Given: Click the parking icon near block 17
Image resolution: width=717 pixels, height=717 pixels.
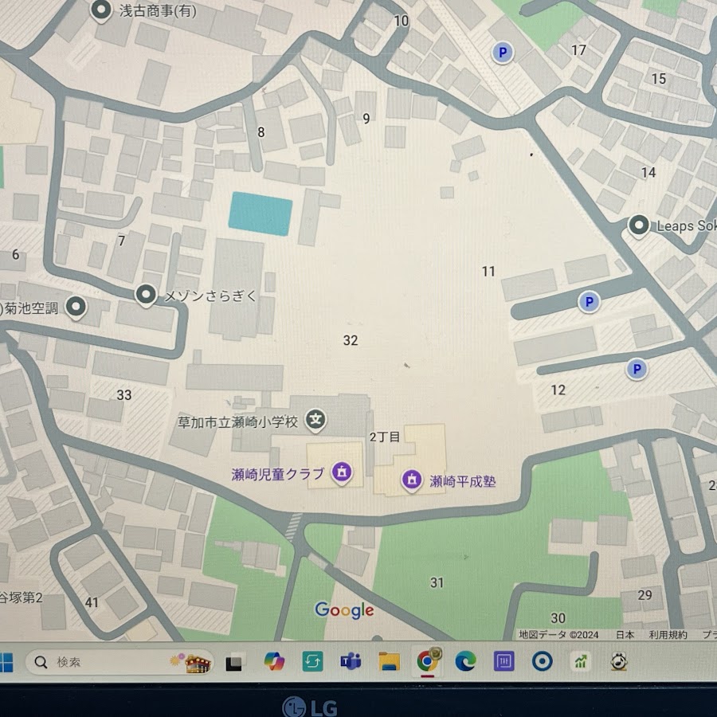Looking at the screenshot, I should coord(503,53).
